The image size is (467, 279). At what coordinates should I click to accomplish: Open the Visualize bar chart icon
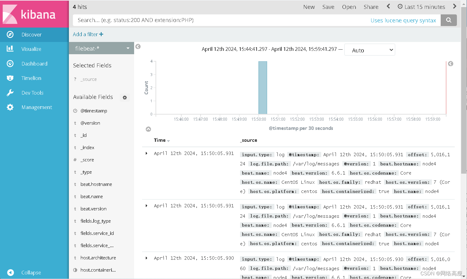[10, 49]
